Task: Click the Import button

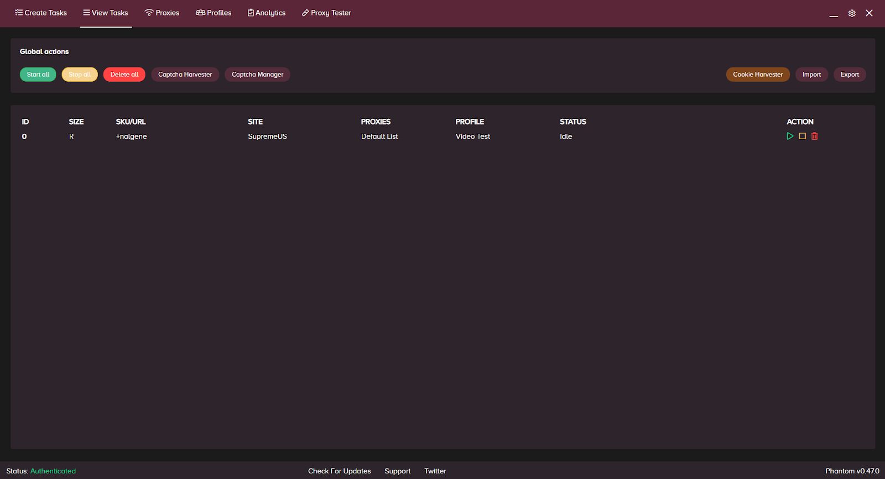Action: pyautogui.click(x=811, y=75)
